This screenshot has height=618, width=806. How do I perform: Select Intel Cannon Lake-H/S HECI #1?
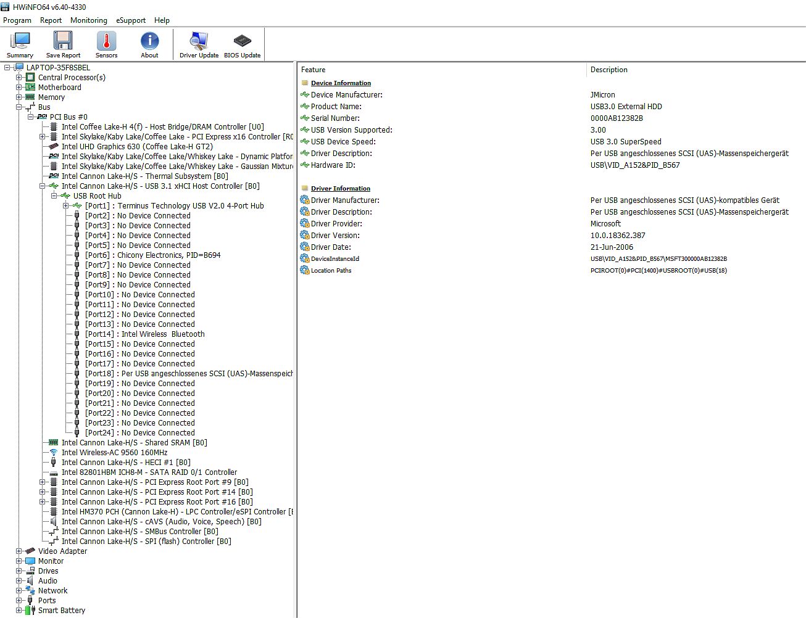tap(126, 463)
